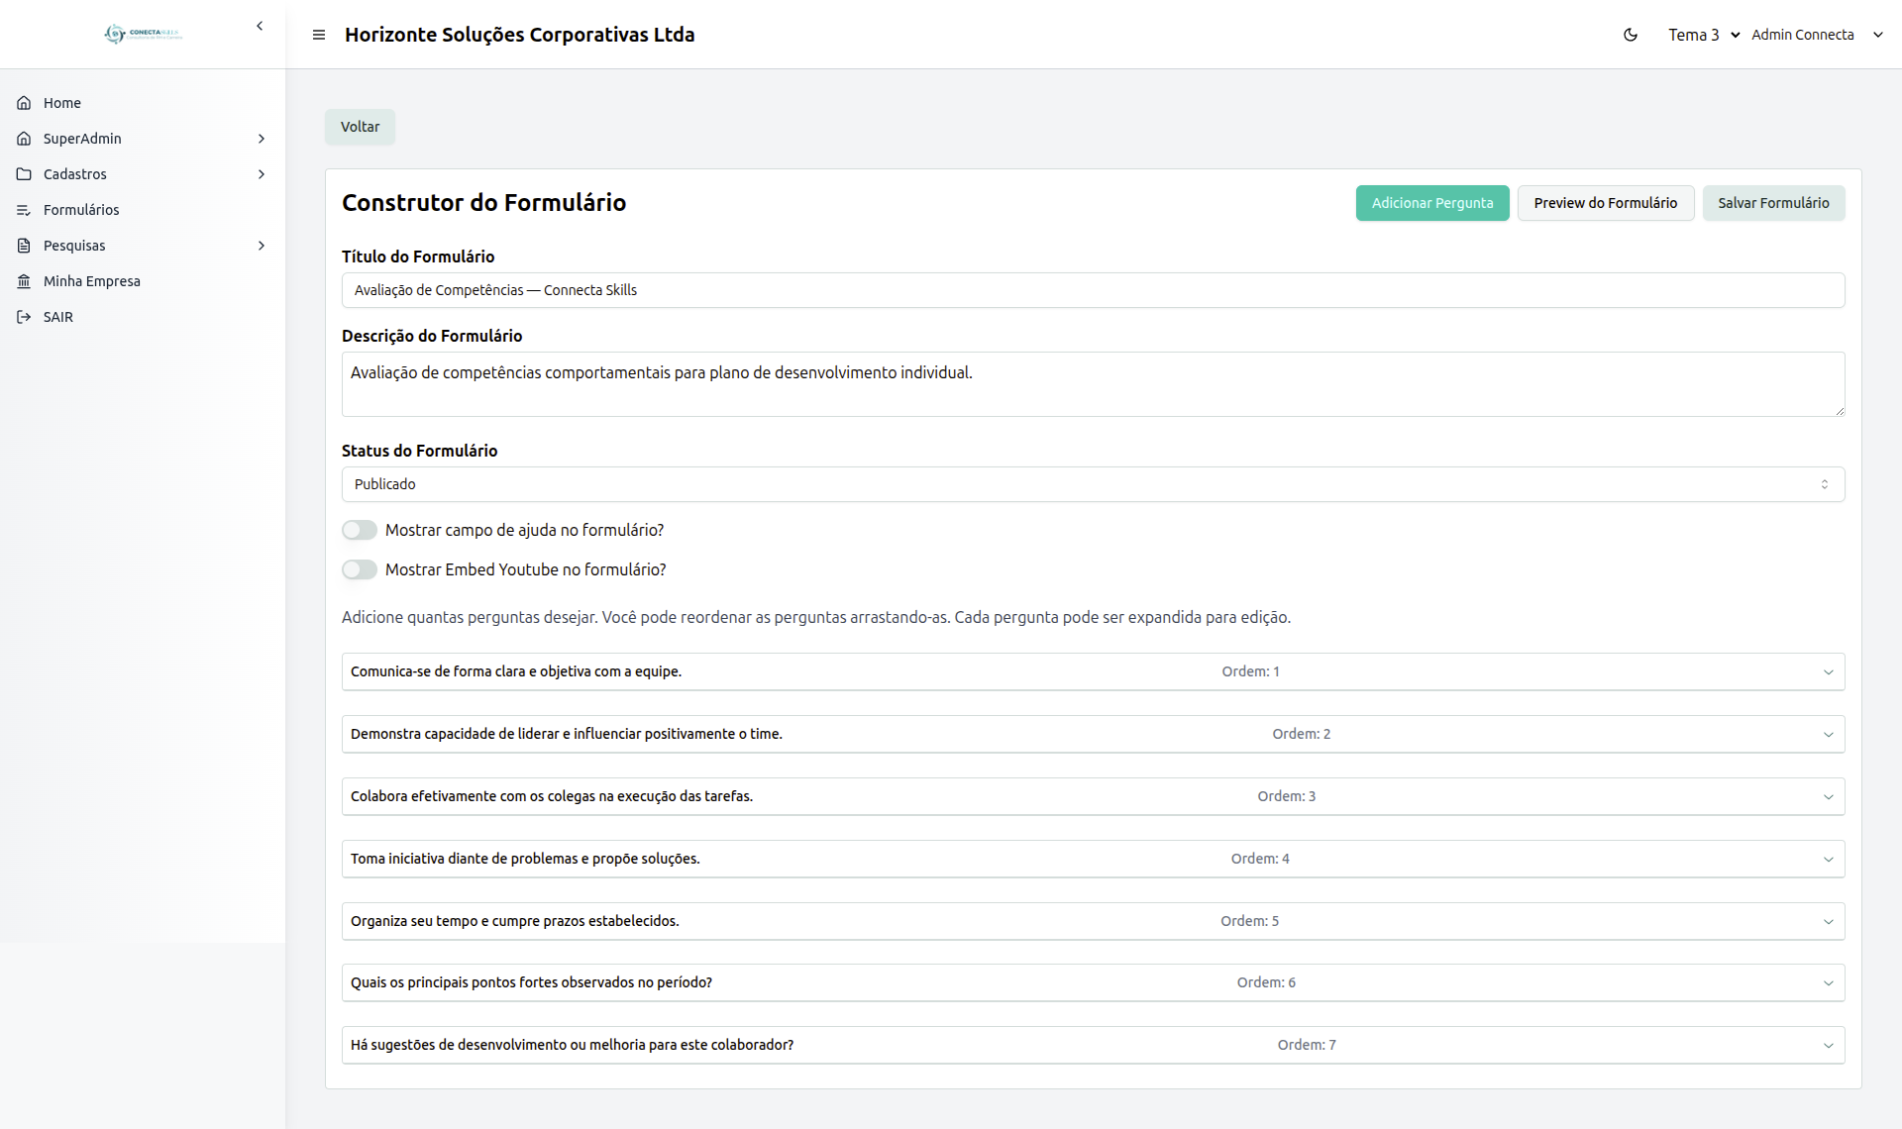This screenshot has width=1902, height=1129.
Task: Expand question Ordem: 7 chevron
Action: [1829, 1046]
